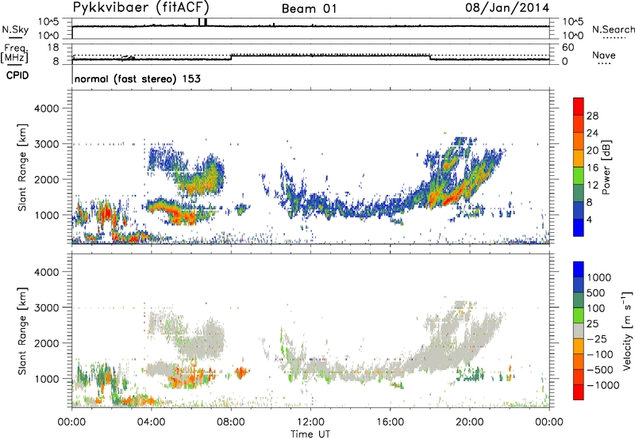Click the 'Velocity [m s-1]' color bar label
This screenshot has width=635, height=439.
point(627,330)
